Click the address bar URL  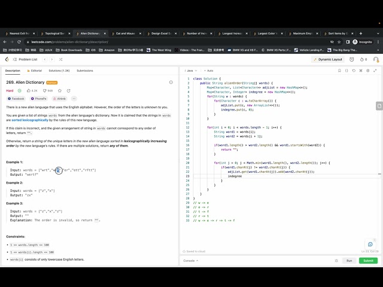69,42
